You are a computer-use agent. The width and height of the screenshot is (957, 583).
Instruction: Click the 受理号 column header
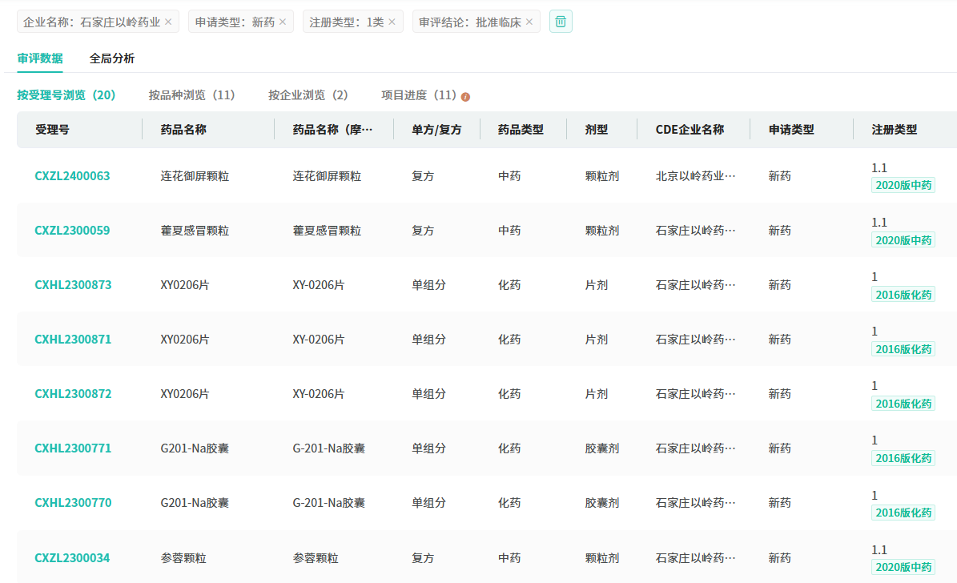click(52, 130)
